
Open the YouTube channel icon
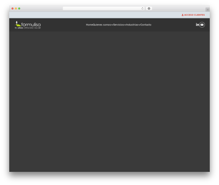click(x=202, y=25)
